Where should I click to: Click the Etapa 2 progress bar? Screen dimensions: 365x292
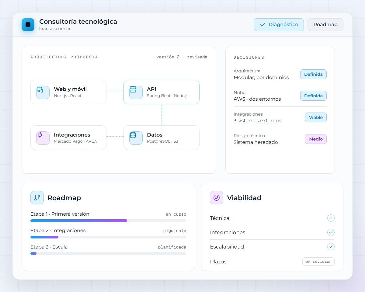pyautogui.click(x=108, y=237)
